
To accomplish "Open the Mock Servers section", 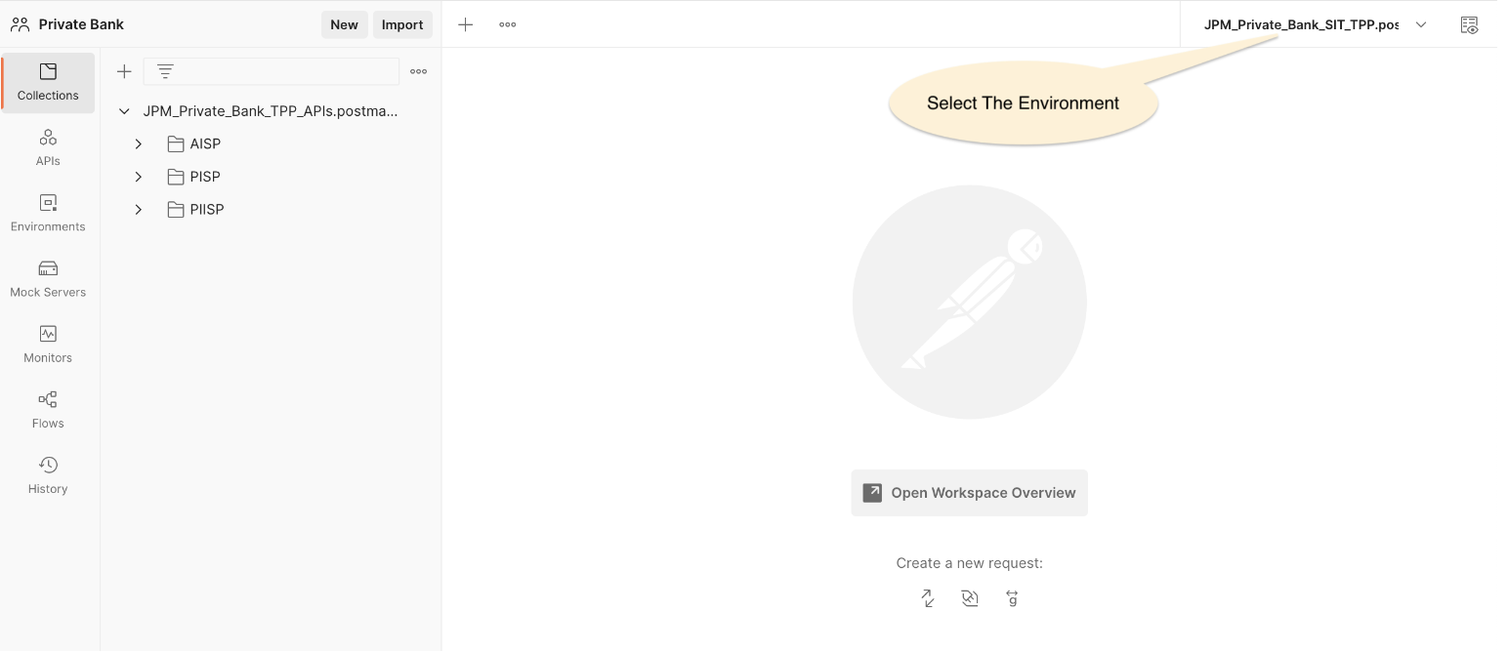I will (x=48, y=278).
